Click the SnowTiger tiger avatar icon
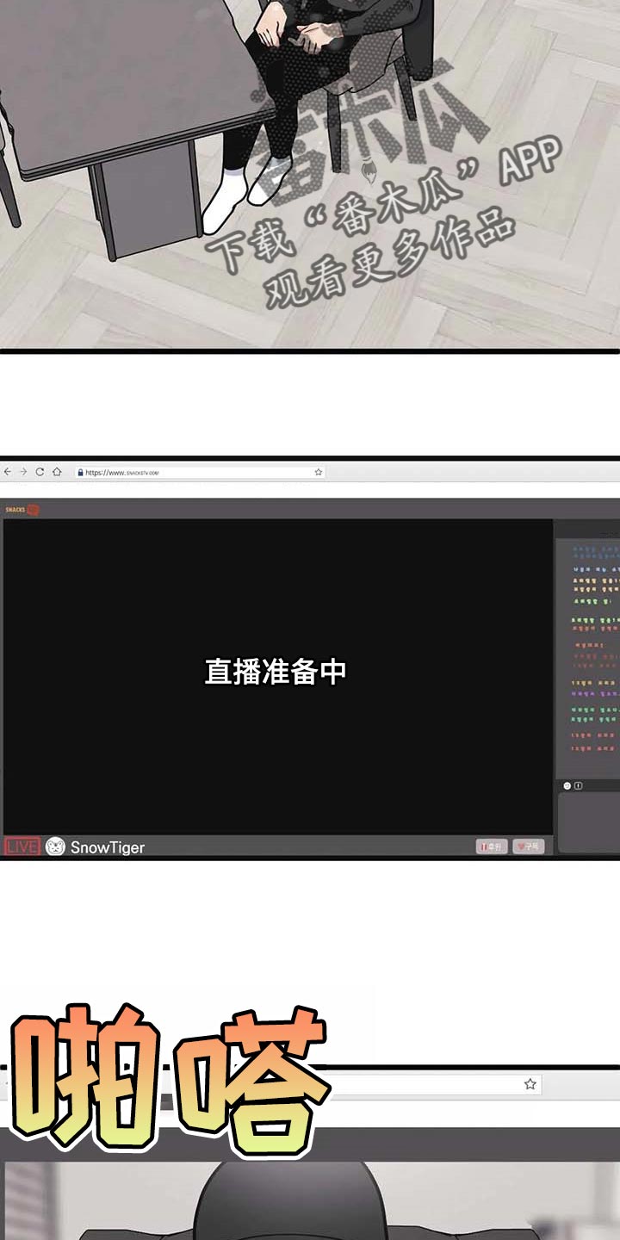620x1240 pixels. [x=55, y=846]
